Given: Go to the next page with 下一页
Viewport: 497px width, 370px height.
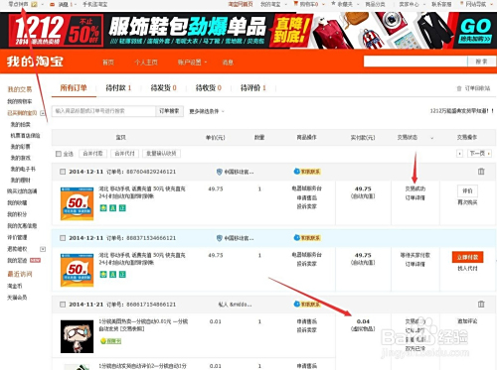Looking at the screenshot, I should coord(479,154).
